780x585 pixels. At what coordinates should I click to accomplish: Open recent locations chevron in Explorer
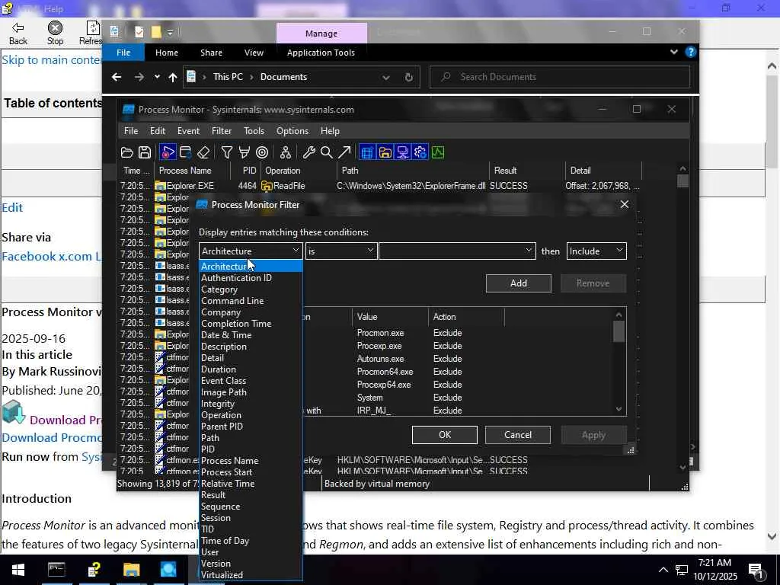tap(157, 77)
